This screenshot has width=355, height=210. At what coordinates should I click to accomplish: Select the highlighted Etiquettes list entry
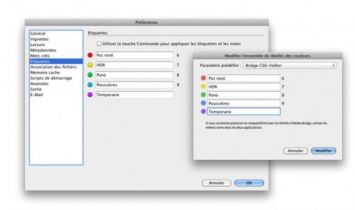56,61
